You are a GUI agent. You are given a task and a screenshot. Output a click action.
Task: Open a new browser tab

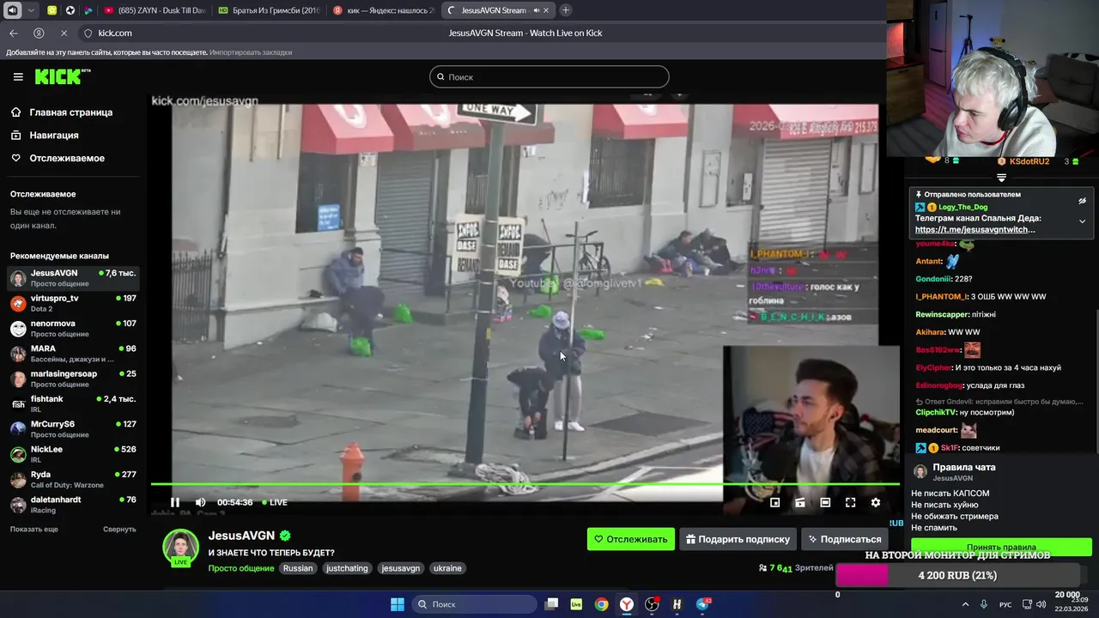click(x=566, y=10)
